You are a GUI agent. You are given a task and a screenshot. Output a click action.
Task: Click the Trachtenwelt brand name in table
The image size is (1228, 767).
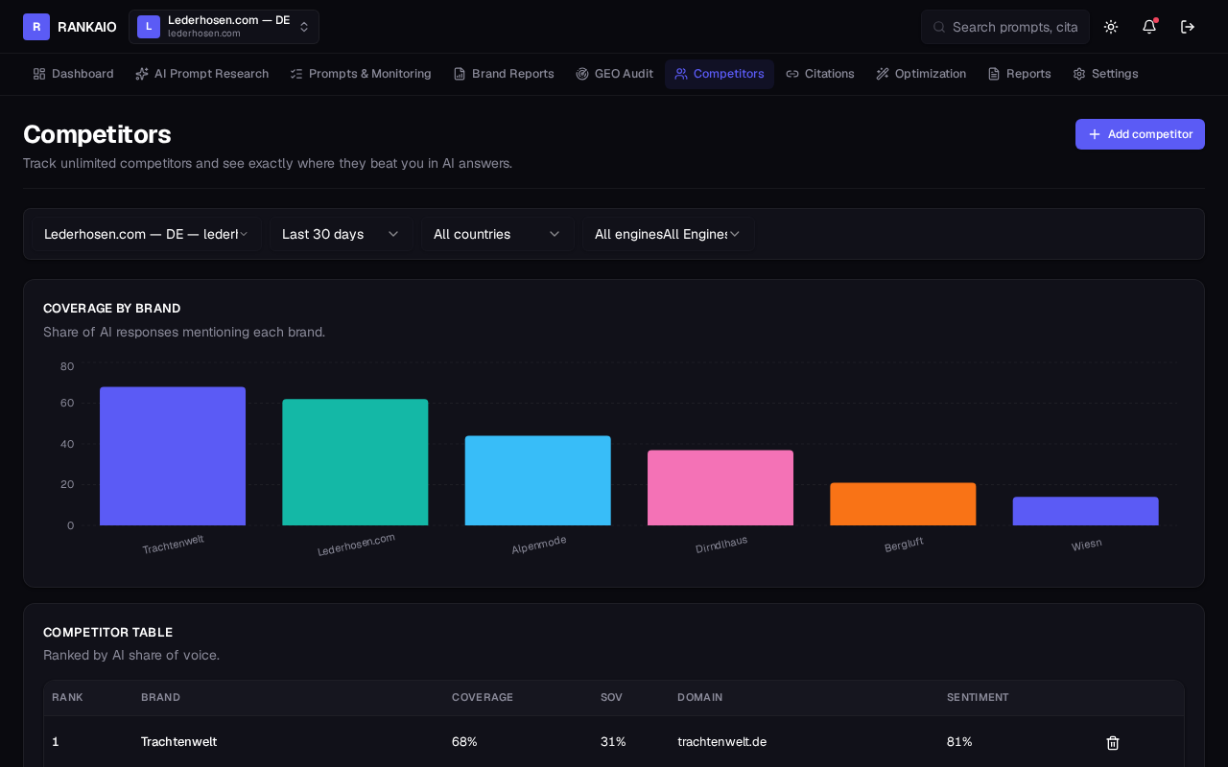click(178, 742)
